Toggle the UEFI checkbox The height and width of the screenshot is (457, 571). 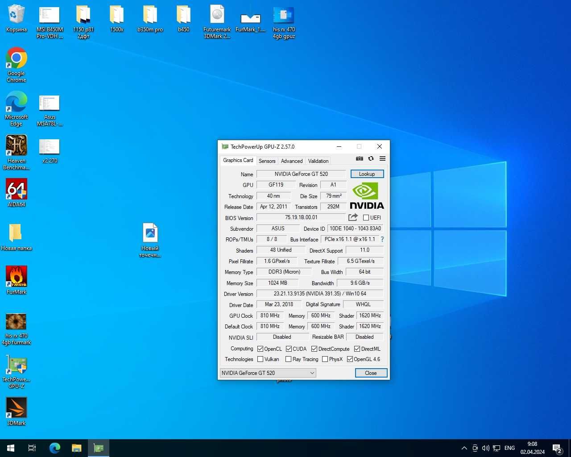pos(366,218)
